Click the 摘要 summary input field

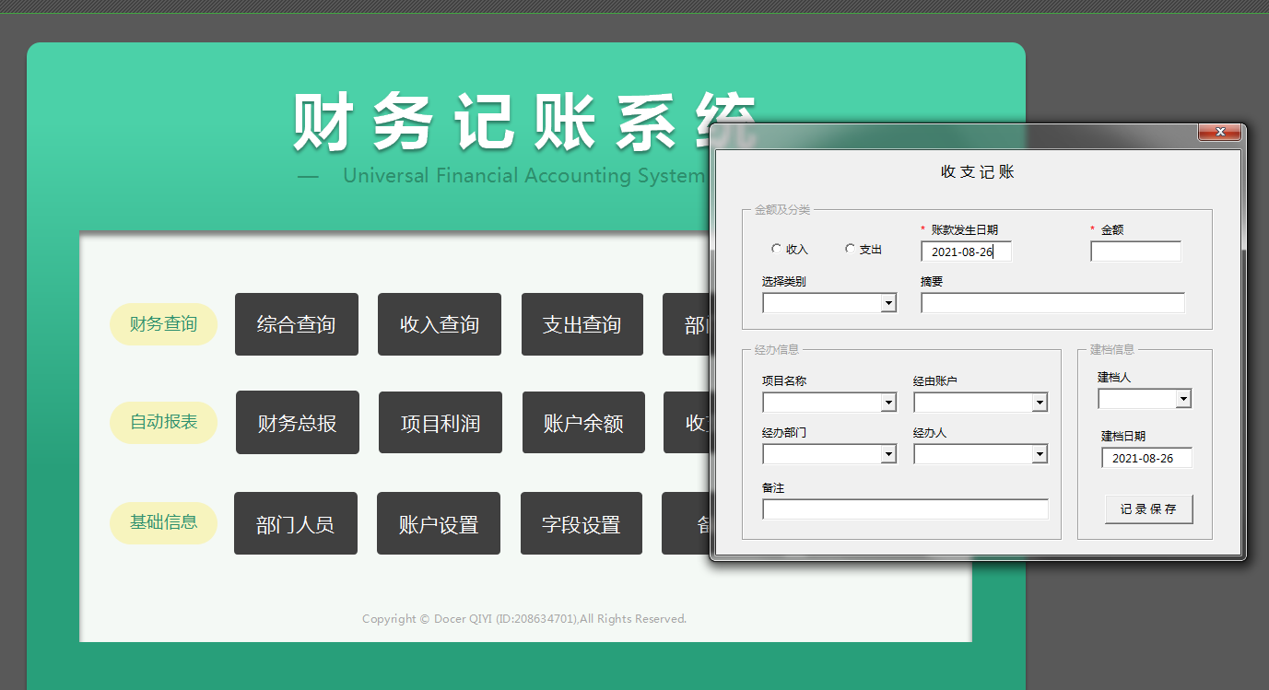click(x=1051, y=302)
